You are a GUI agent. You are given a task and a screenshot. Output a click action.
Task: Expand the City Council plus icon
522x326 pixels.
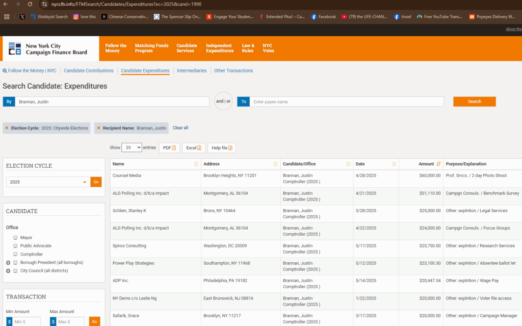[x=8, y=271]
